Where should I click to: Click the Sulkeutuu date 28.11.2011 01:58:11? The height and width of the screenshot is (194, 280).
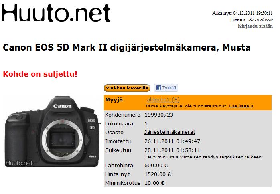[172, 150]
